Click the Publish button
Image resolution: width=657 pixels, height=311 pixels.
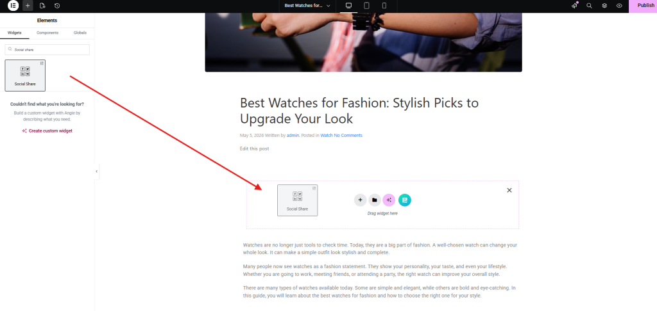click(x=643, y=6)
